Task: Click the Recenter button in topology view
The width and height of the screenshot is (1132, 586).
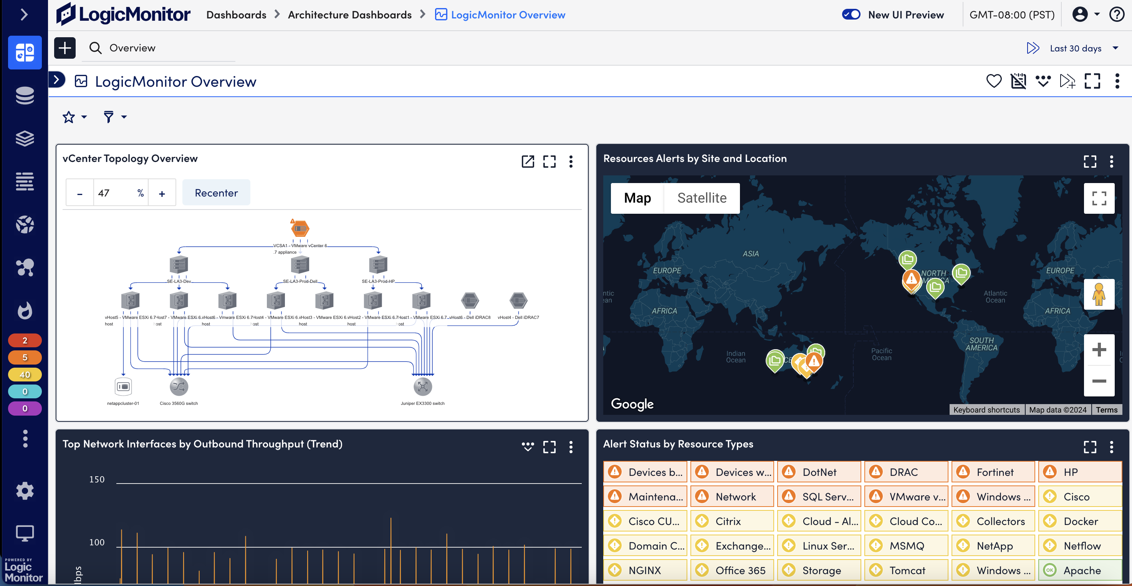Action: [216, 192]
